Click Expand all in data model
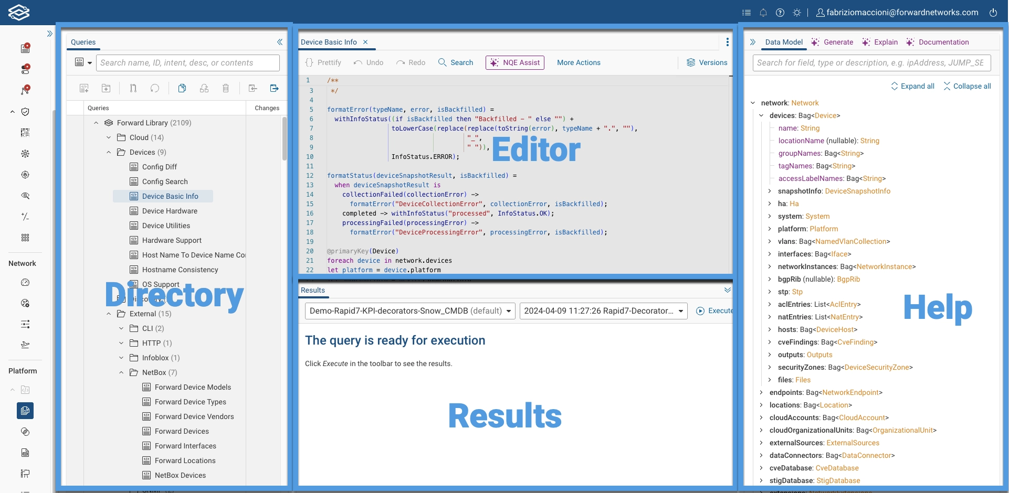The image size is (1009, 493). pos(912,86)
